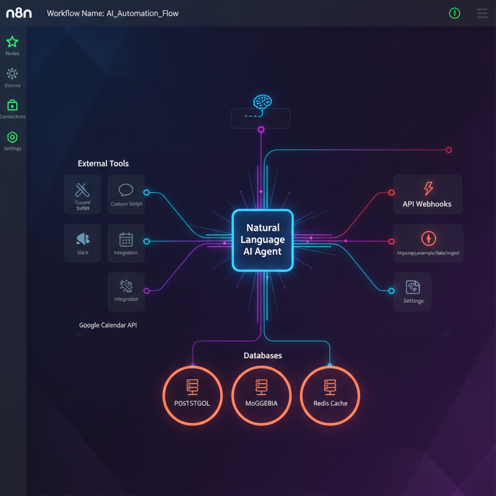Click the Google Calendar API label
The width and height of the screenshot is (496, 496).
[108, 325]
